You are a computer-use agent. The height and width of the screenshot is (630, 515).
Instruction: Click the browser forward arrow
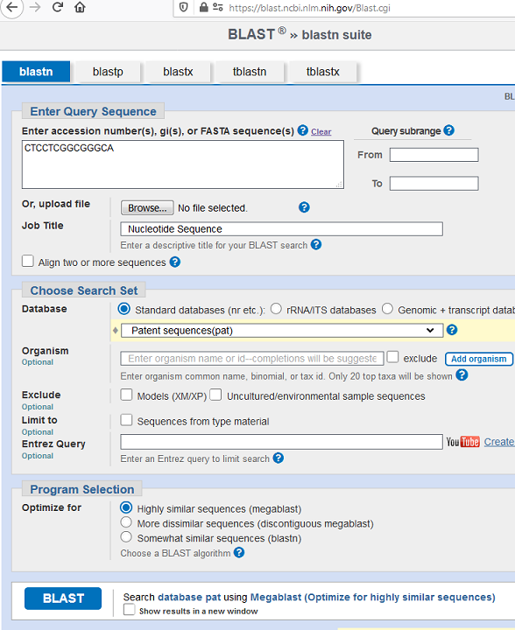click(x=35, y=7)
